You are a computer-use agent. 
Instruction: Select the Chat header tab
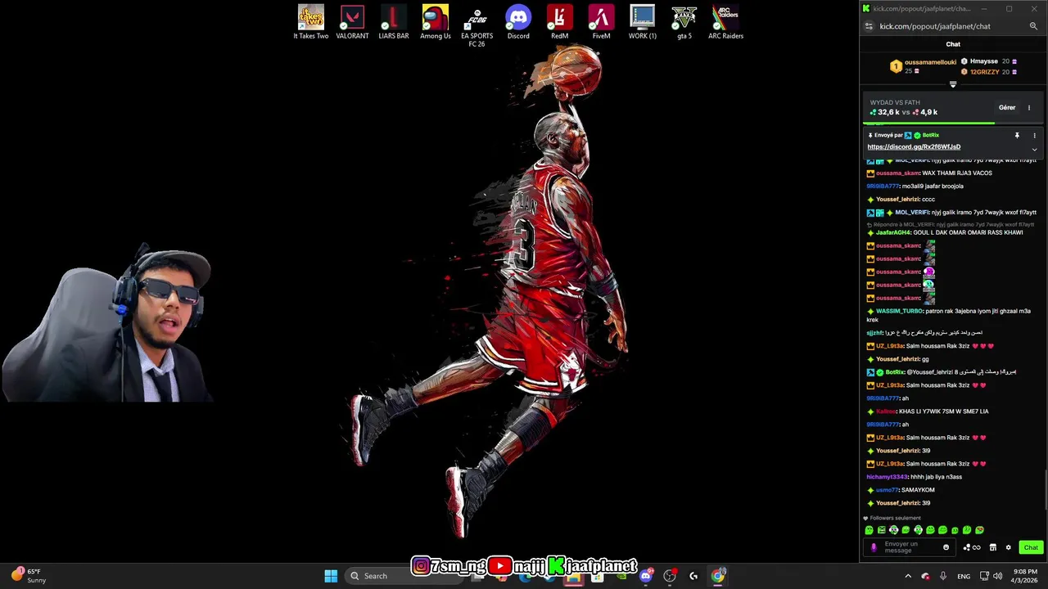(953, 44)
